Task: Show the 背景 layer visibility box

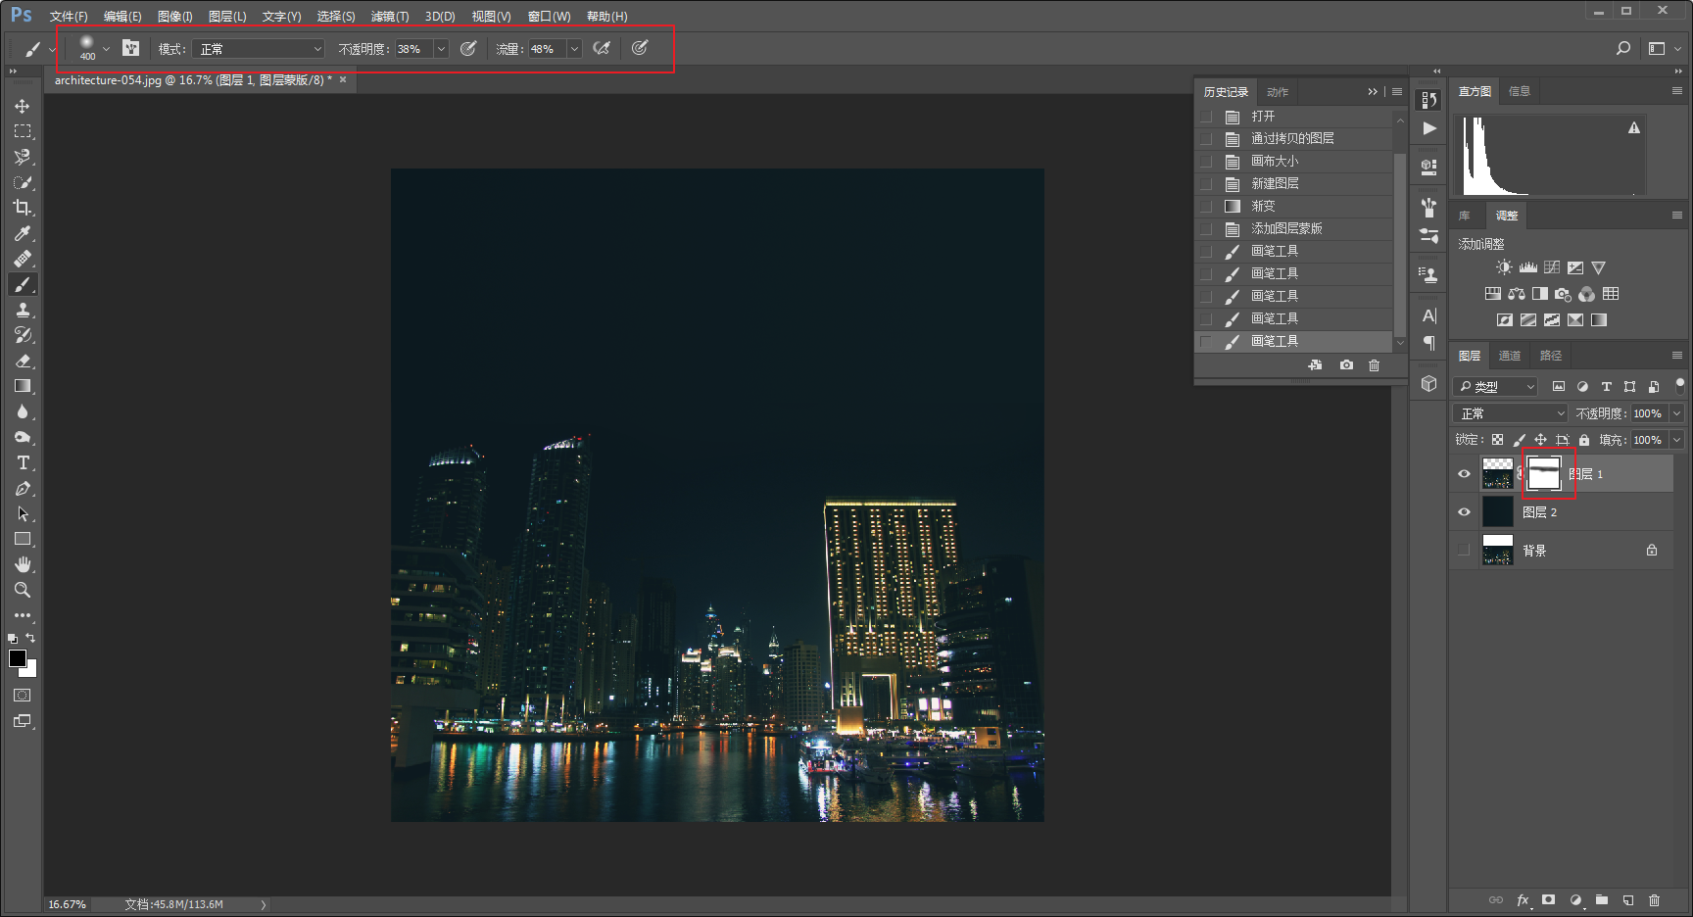Action: point(1464,551)
